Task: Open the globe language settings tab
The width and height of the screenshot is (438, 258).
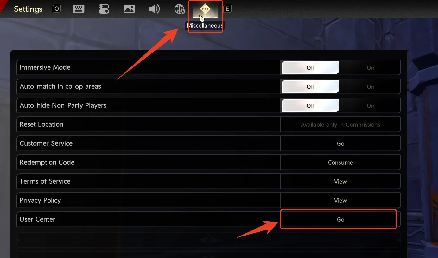Action: pos(180,9)
